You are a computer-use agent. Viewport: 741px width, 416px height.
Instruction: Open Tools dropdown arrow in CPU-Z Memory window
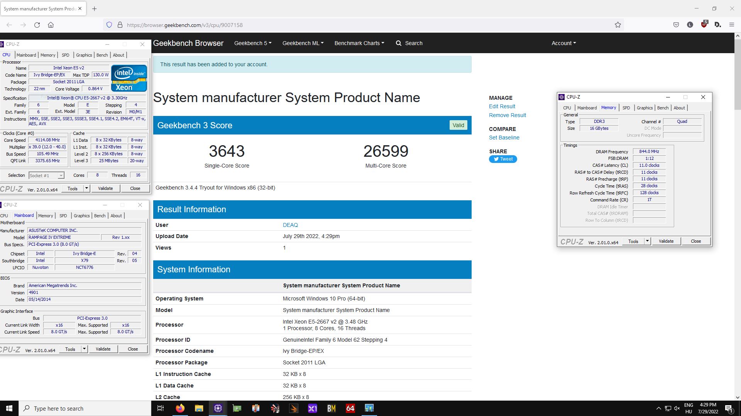[647, 241]
